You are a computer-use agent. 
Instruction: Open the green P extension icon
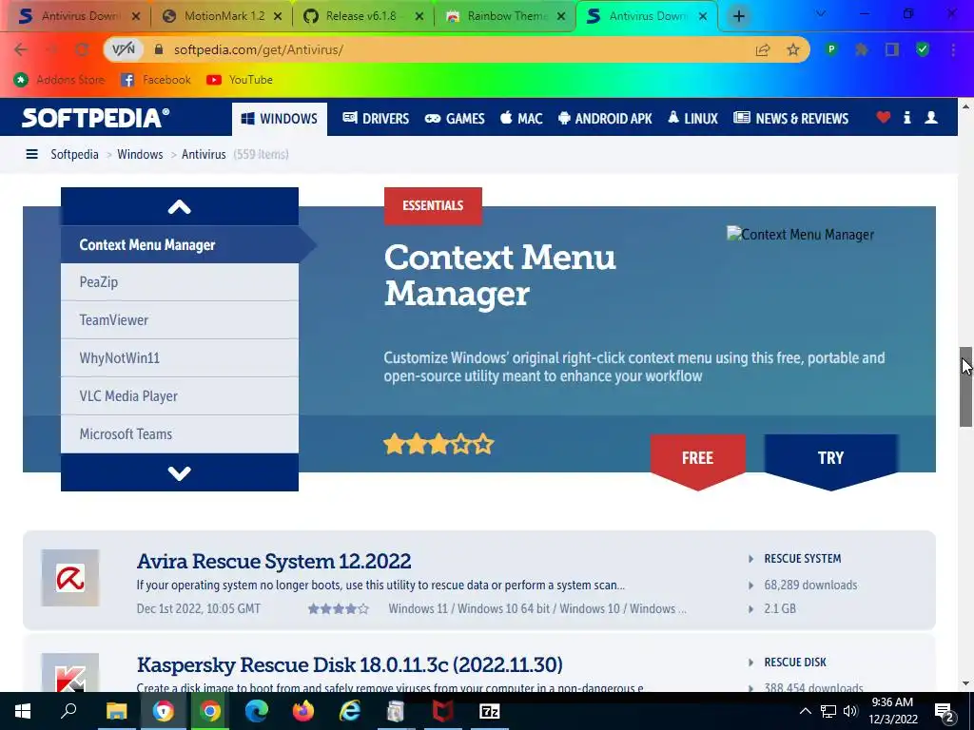(x=831, y=49)
